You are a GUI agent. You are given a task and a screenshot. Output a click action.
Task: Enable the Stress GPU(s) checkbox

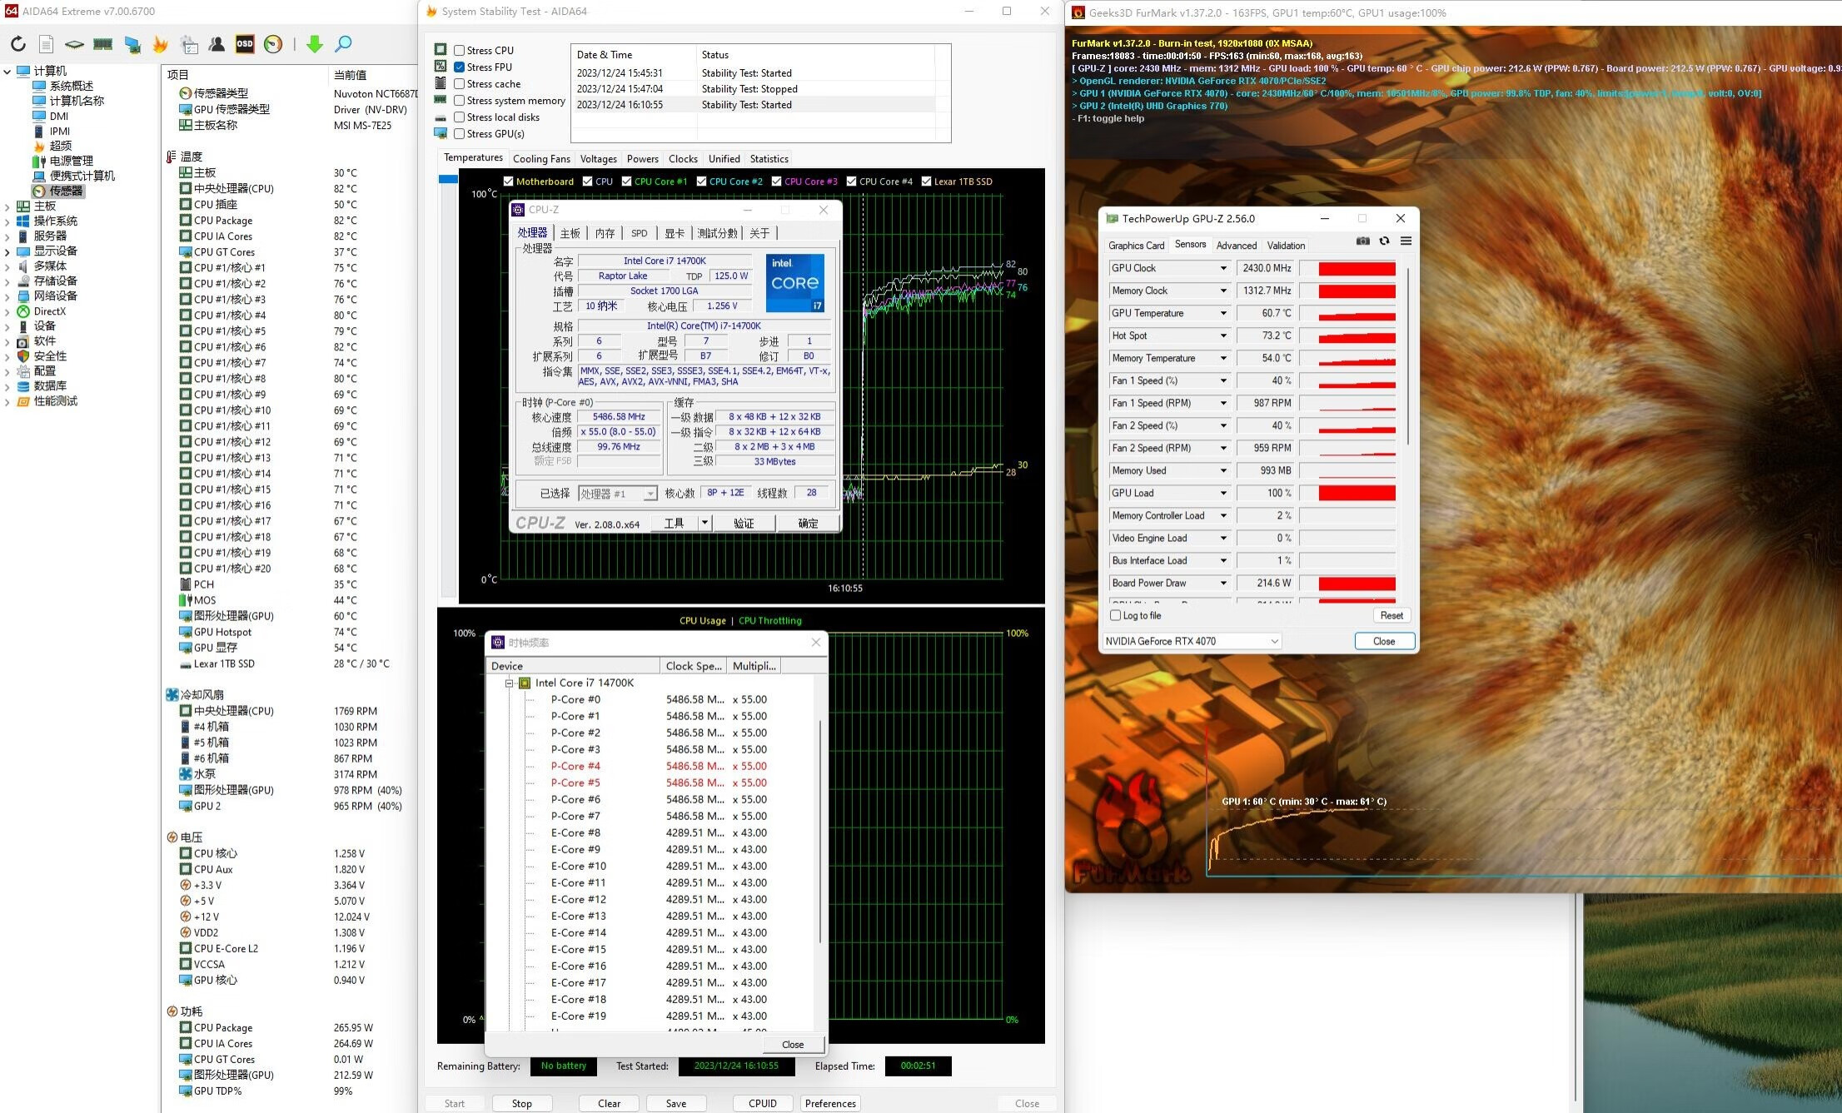pyautogui.click(x=459, y=133)
